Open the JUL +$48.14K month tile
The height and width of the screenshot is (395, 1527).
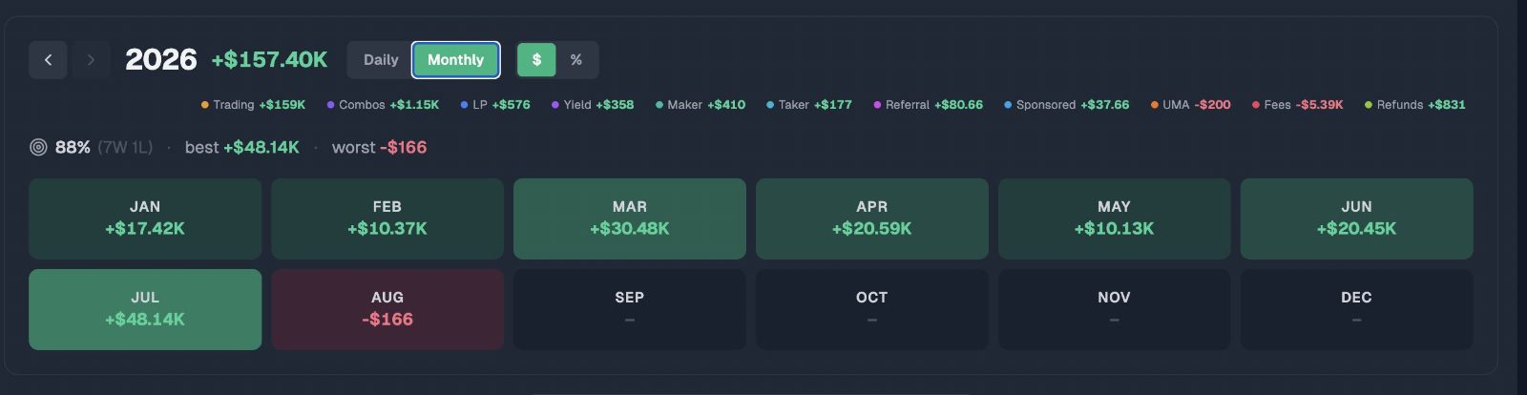point(145,309)
